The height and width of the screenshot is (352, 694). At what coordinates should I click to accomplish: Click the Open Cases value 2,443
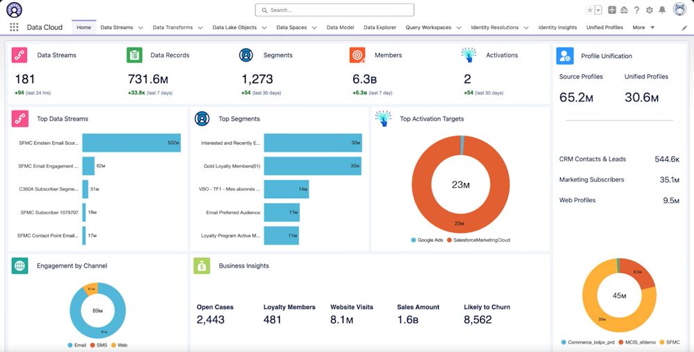pyautogui.click(x=211, y=319)
